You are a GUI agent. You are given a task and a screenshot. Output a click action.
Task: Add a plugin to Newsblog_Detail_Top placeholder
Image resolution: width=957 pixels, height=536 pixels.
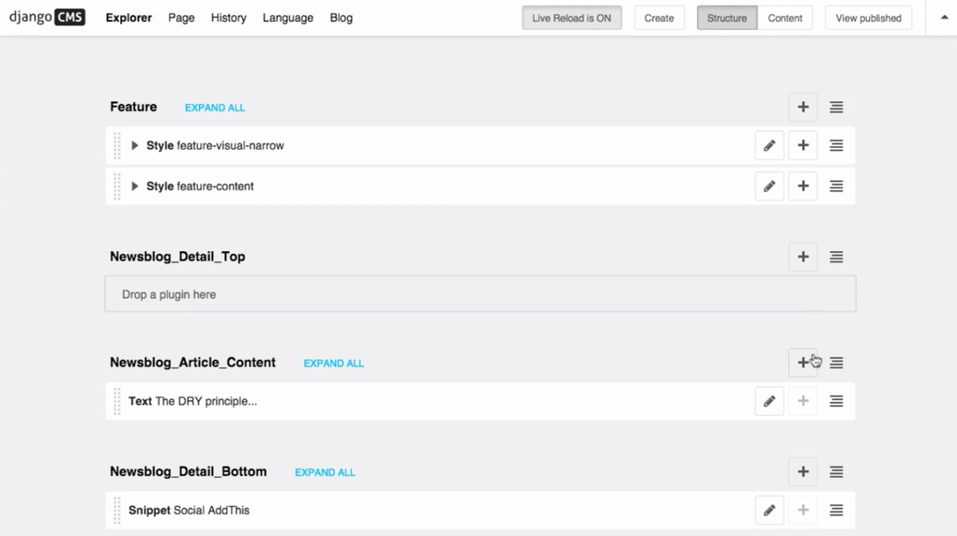point(803,257)
